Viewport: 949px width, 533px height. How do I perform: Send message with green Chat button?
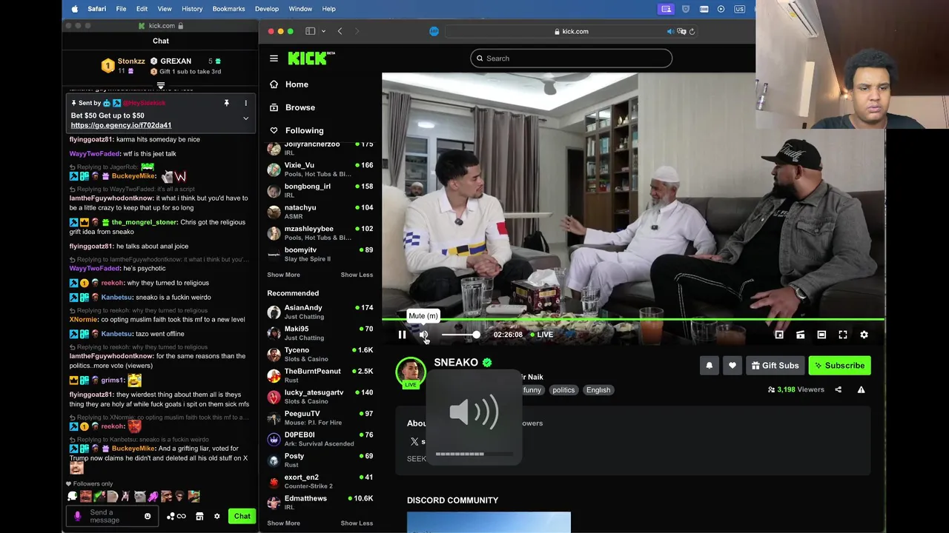pyautogui.click(x=242, y=516)
